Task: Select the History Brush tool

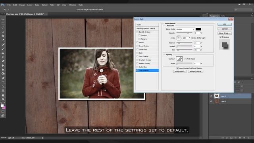Action: (x=3, y=57)
